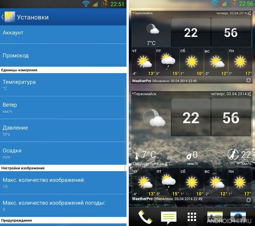This screenshot has height=226, width=255.
Task: Select пт rain forecast in bottom widget
Action: point(168,182)
